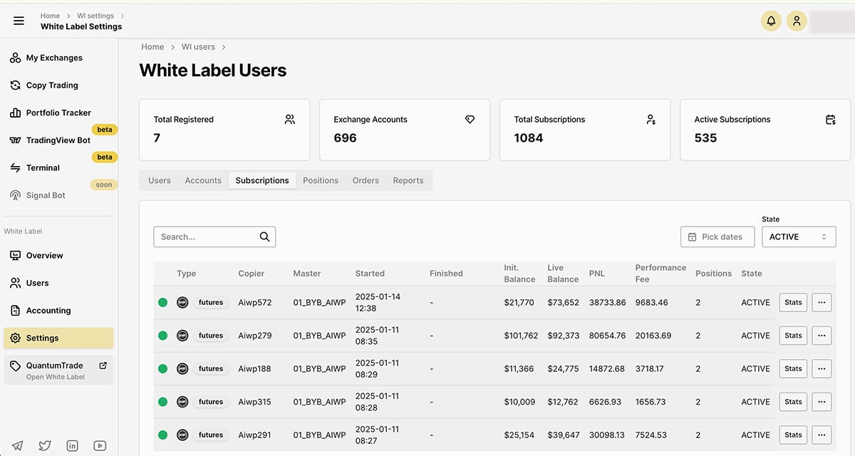855x456 pixels.
Task: Open three-dot menu for Aiwp572 row
Action: click(x=822, y=302)
